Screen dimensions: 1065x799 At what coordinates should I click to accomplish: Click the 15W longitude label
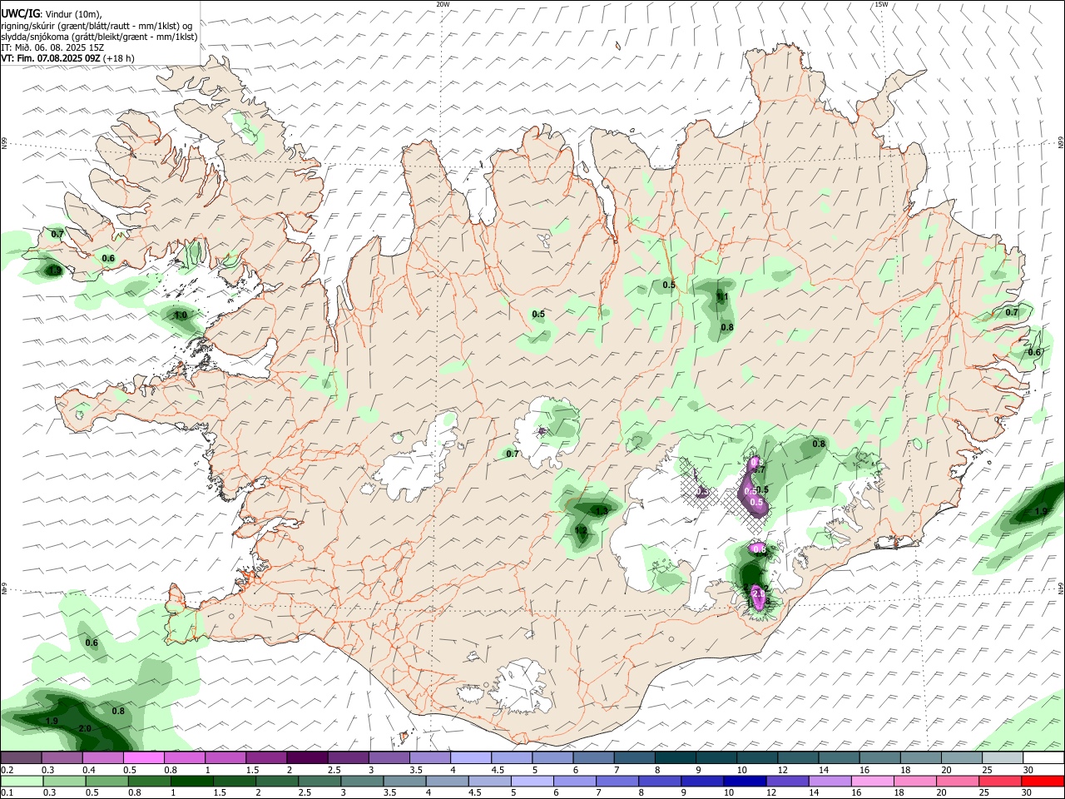pos(881,4)
